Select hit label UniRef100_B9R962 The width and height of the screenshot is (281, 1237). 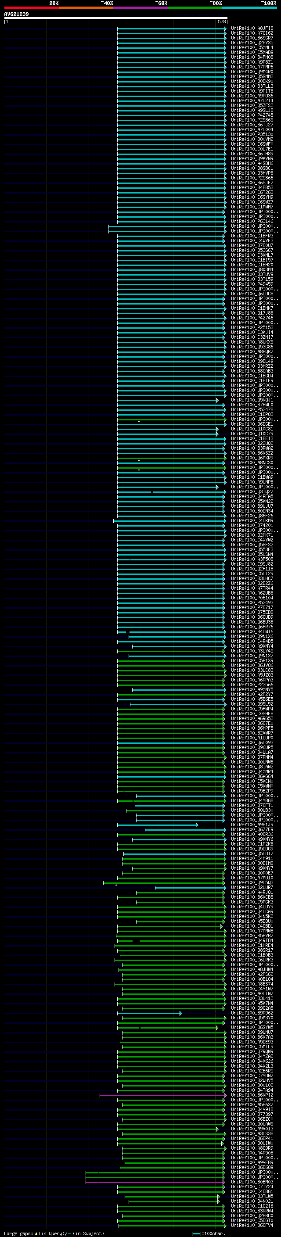pos(252,1013)
